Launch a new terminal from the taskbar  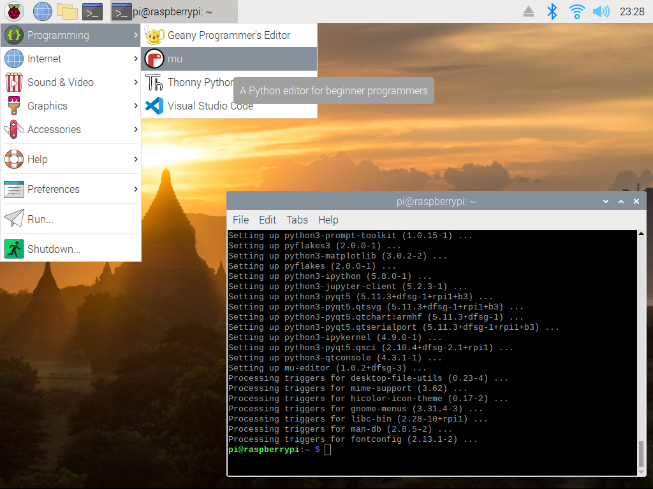tap(92, 11)
